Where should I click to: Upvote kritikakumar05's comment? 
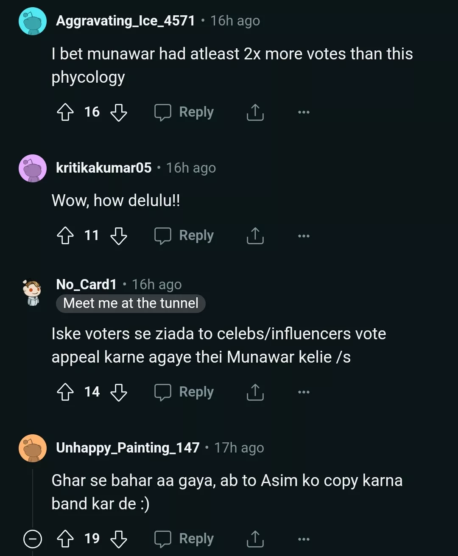(65, 236)
